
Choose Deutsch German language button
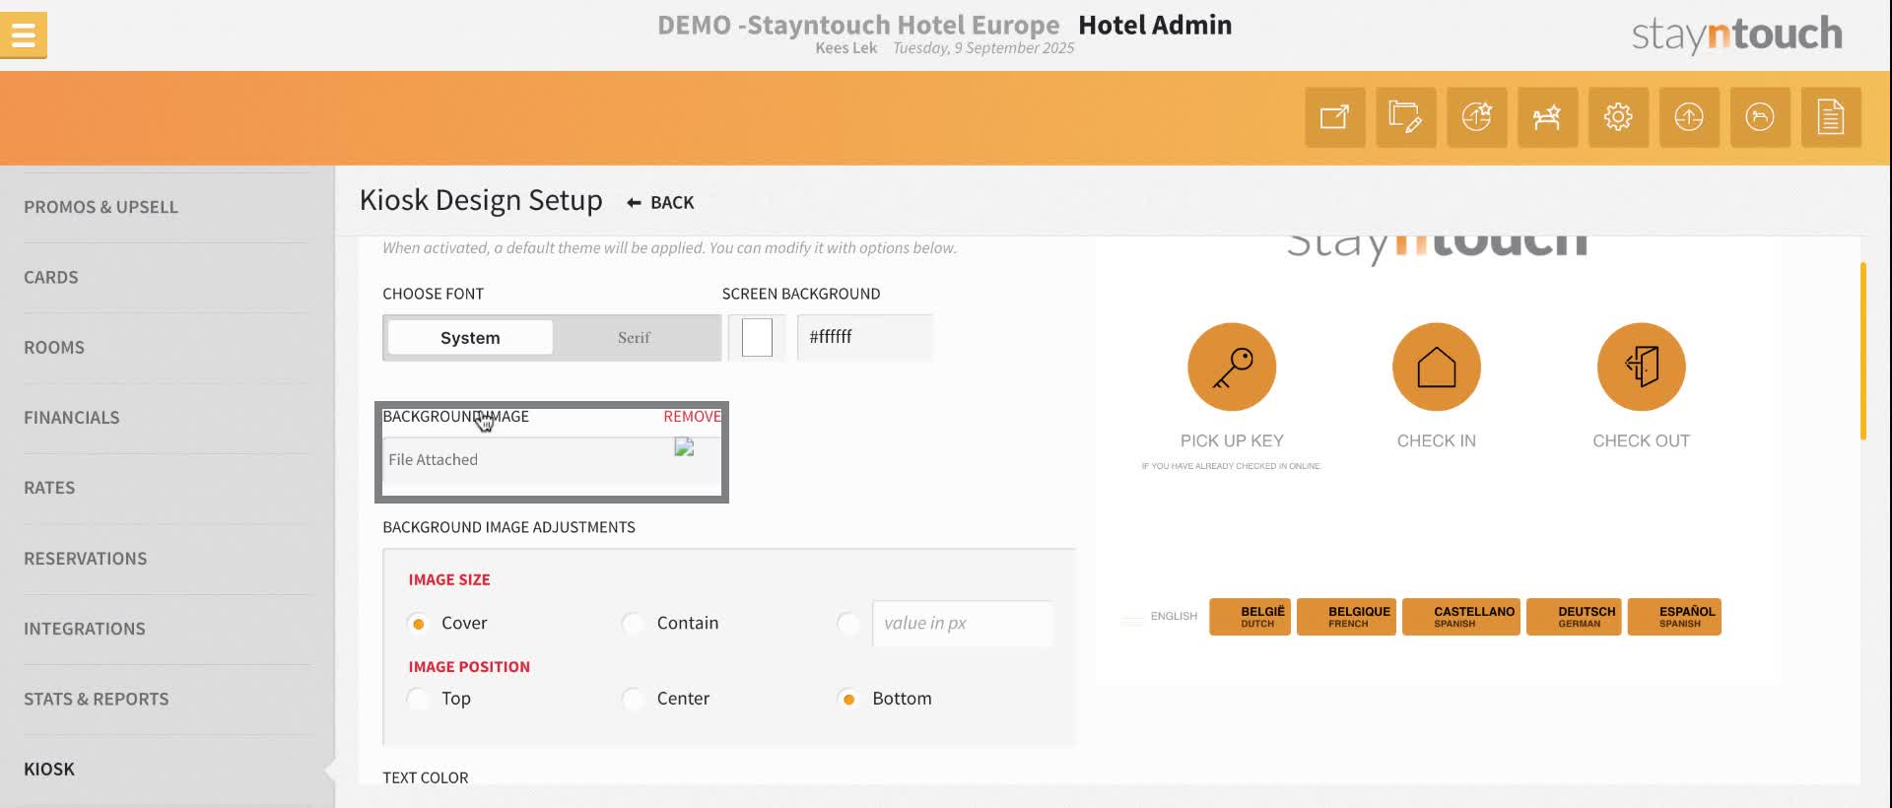coord(1574,617)
